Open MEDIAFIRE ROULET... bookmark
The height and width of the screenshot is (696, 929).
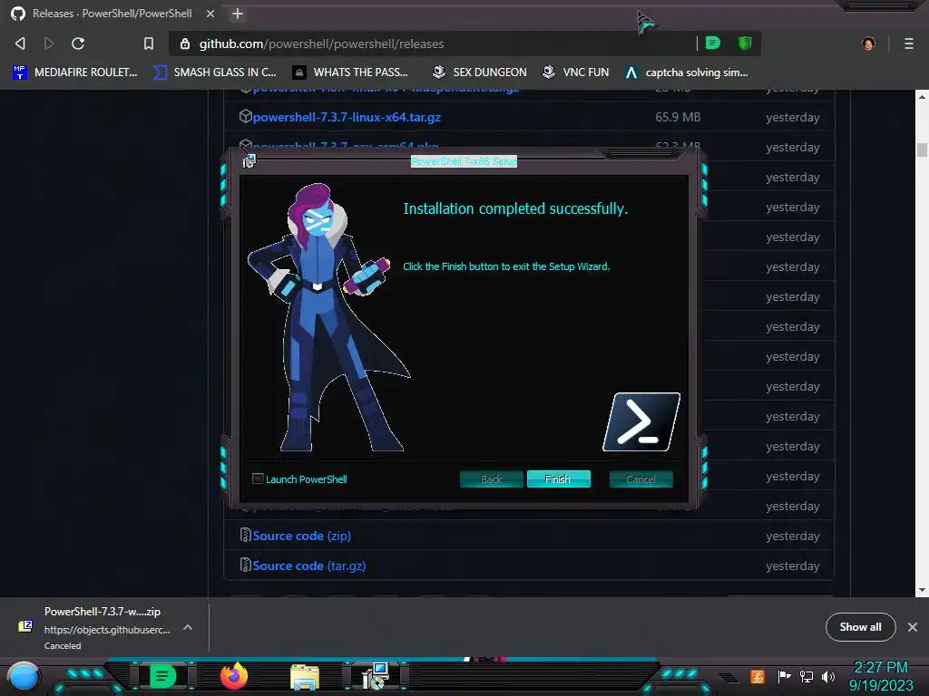[x=74, y=72]
